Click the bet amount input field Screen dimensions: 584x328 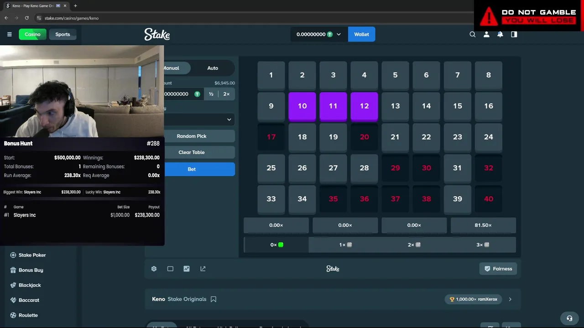(183, 94)
